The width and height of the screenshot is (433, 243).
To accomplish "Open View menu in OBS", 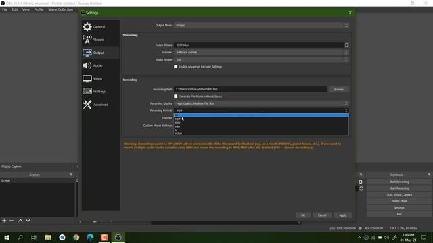I will click(26, 9).
